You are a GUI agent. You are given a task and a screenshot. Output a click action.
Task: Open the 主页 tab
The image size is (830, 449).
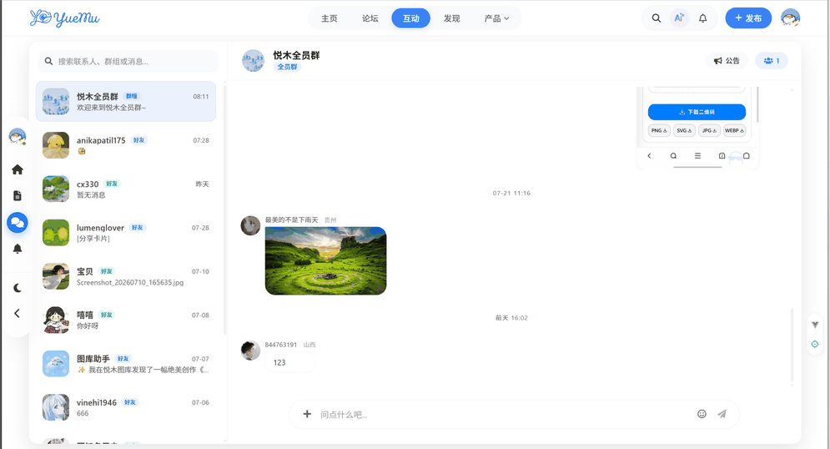click(329, 18)
